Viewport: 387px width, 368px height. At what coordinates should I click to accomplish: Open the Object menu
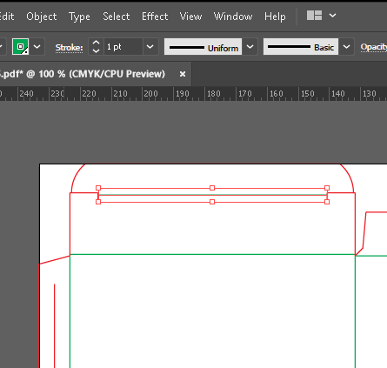click(x=42, y=17)
